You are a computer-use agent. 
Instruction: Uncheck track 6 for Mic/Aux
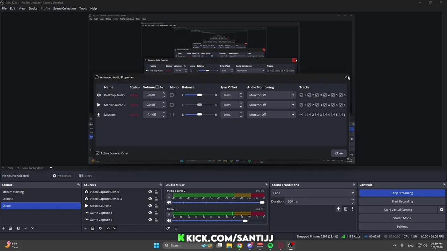pyautogui.click(x=341, y=115)
